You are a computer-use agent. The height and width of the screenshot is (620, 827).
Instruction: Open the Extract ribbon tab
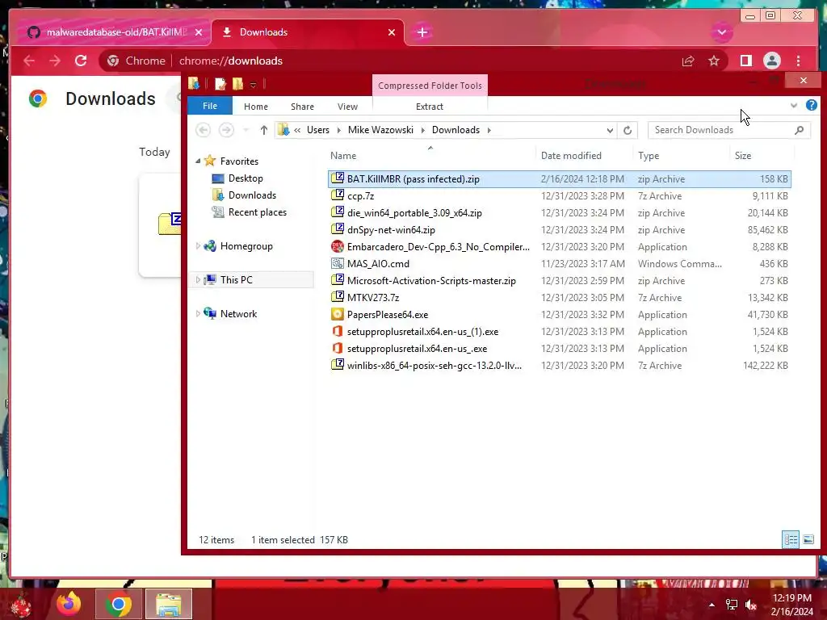pos(430,107)
